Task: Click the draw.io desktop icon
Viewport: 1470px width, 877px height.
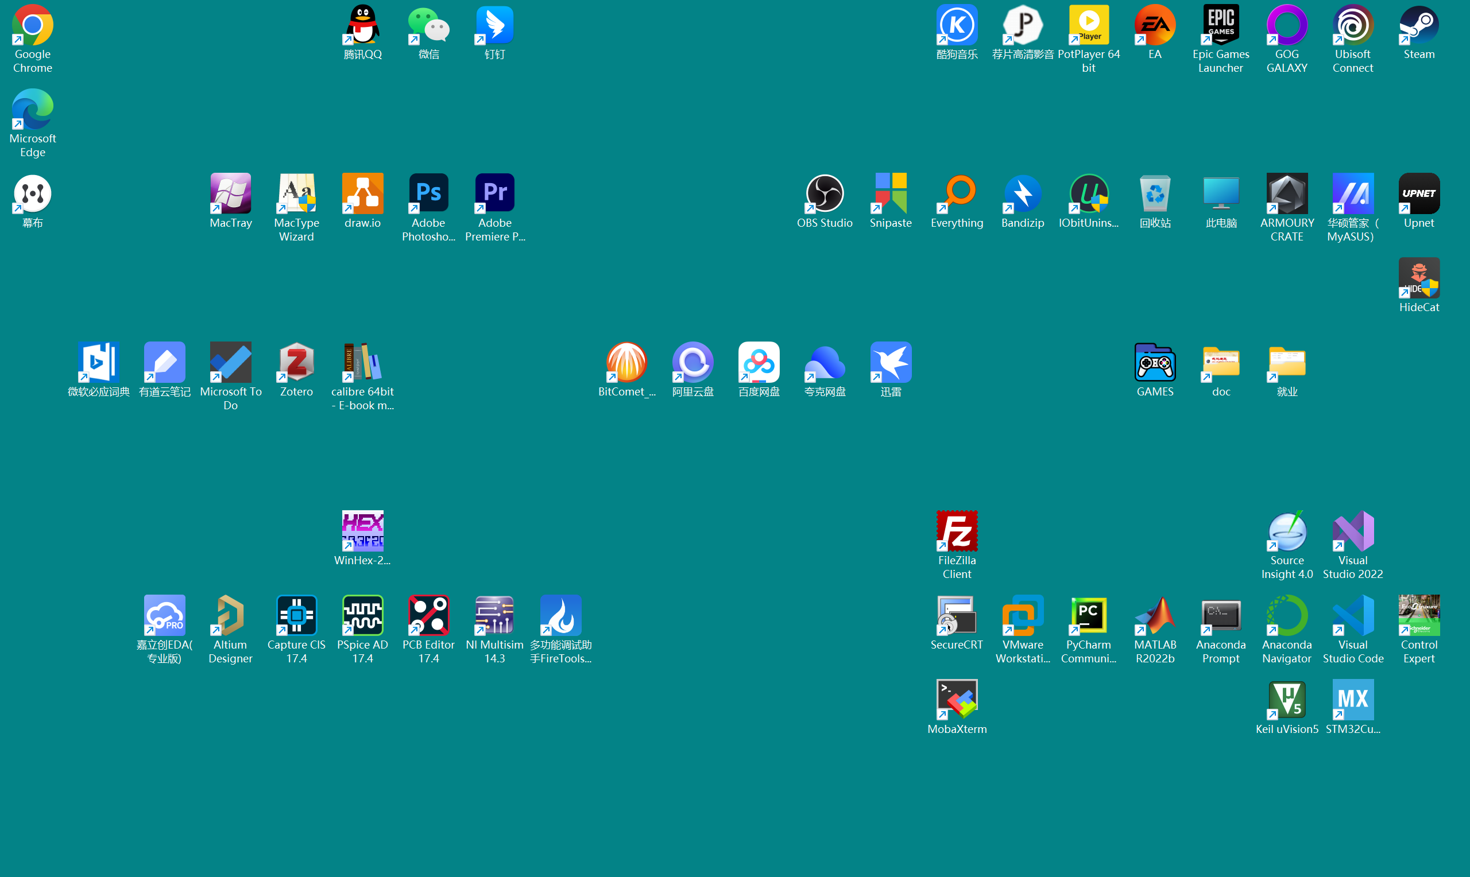Action: 363,194
